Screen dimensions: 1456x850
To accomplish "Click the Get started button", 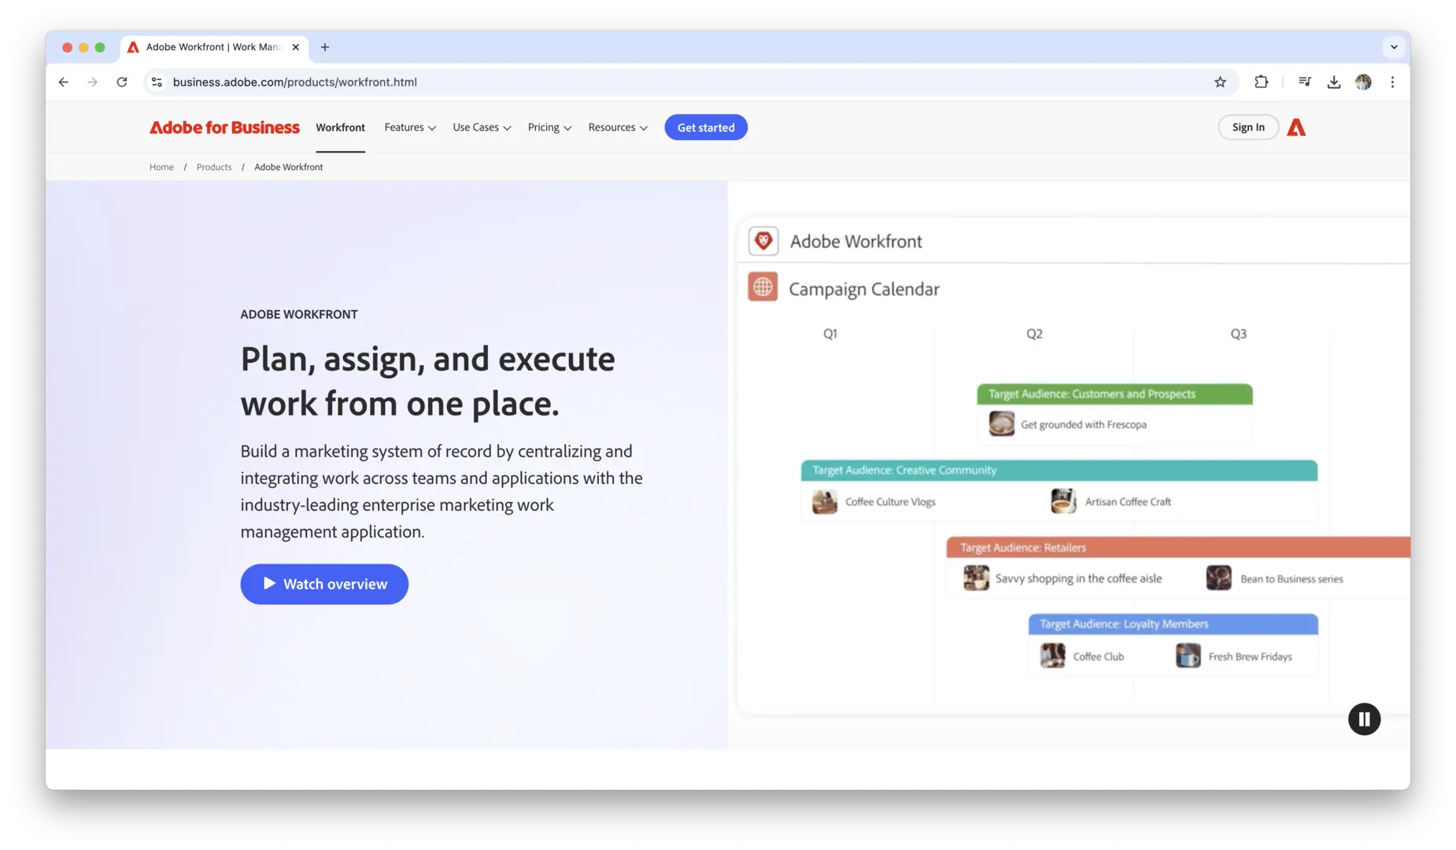I will [705, 128].
